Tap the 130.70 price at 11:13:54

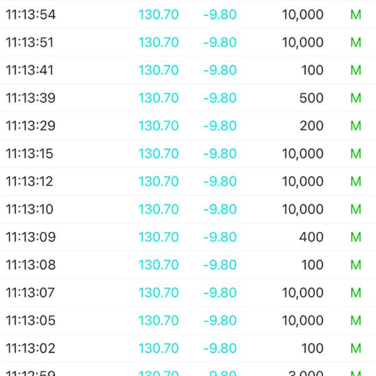(159, 14)
